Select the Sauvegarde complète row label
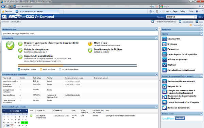The width and height of the screenshot is (204, 128). coord(10,81)
